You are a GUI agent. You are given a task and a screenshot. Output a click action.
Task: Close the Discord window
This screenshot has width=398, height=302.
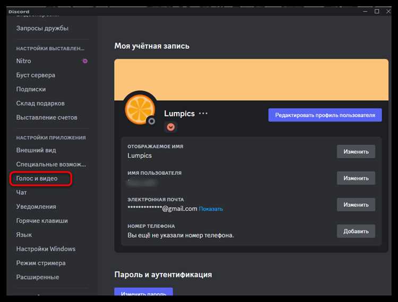click(x=388, y=12)
